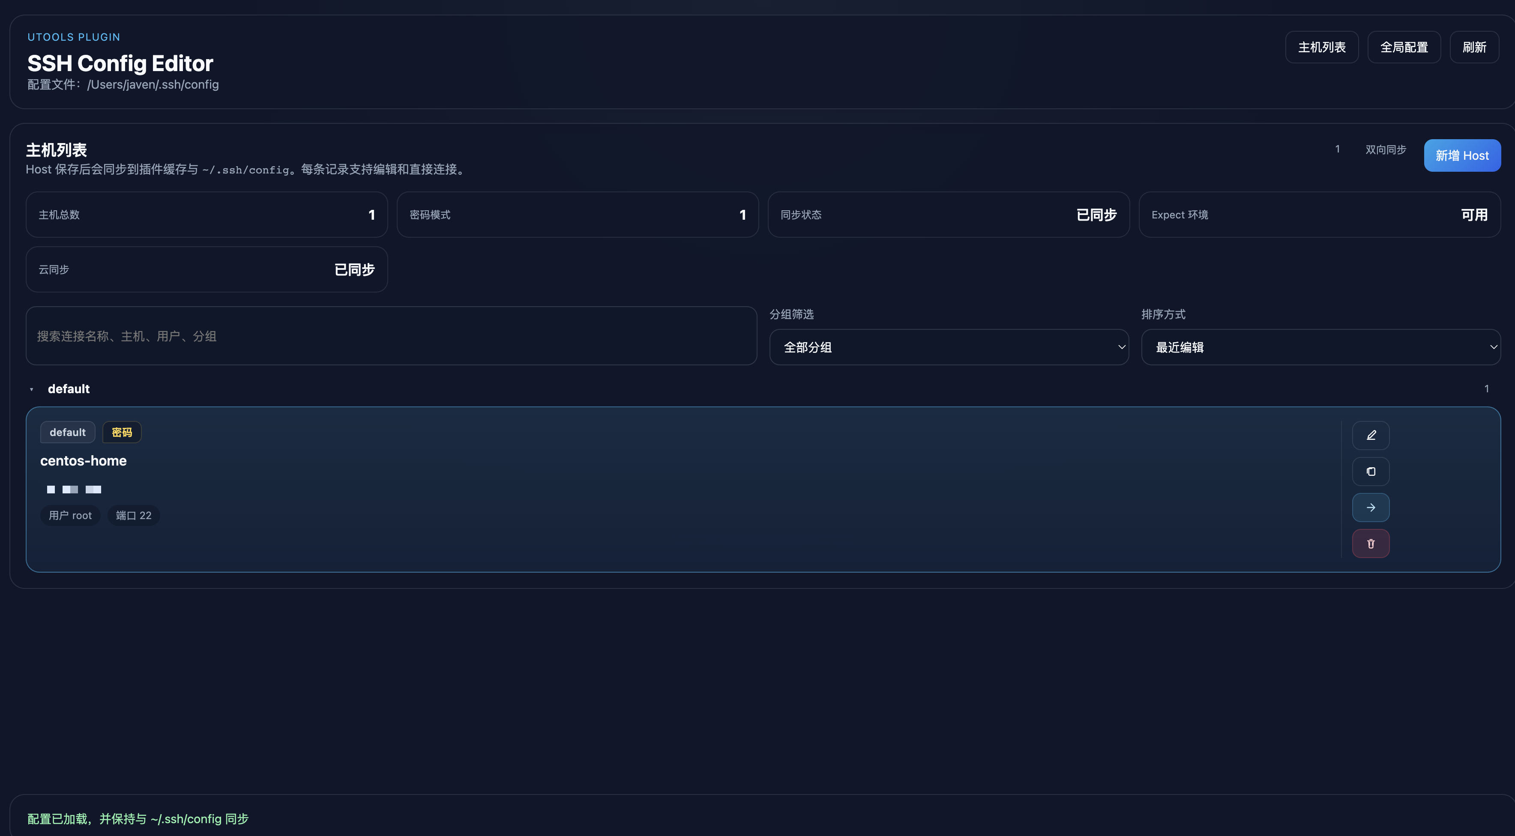Click the 云同步 status card
The width and height of the screenshot is (1515, 836).
pyautogui.click(x=207, y=269)
